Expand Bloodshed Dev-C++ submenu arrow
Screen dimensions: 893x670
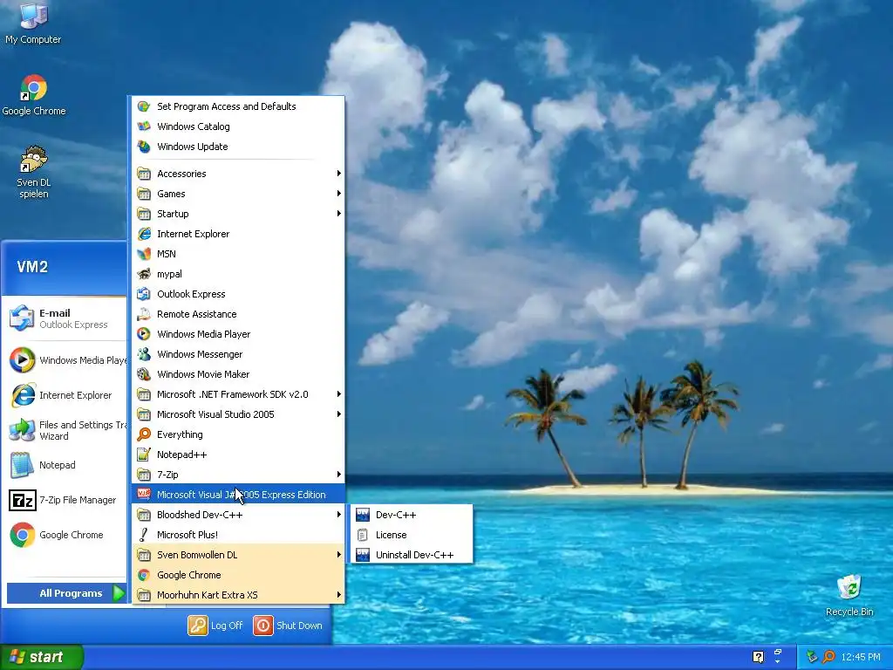coord(339,515)
